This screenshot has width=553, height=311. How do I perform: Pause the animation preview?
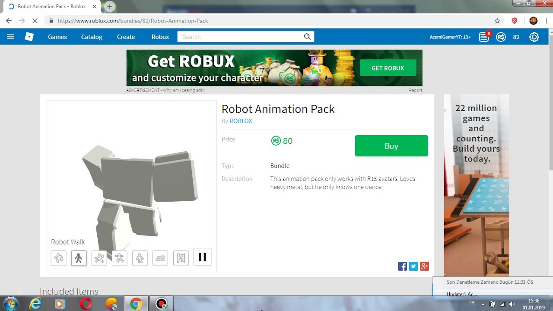point(202,257)
